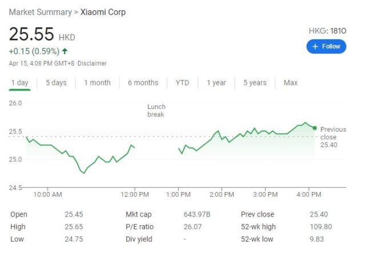Click the 12:00 PM chart axis label
This screenshot has width=366, height=253.
(135, 195)
